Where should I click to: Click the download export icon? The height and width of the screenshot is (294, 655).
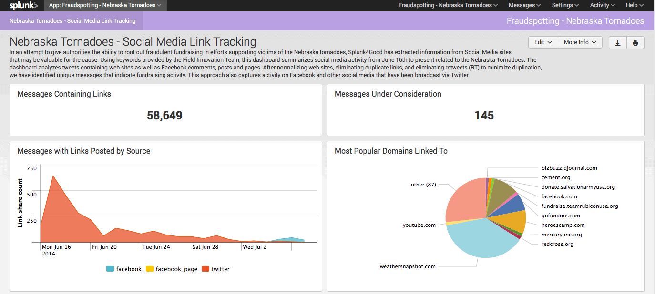click(617, 42)
